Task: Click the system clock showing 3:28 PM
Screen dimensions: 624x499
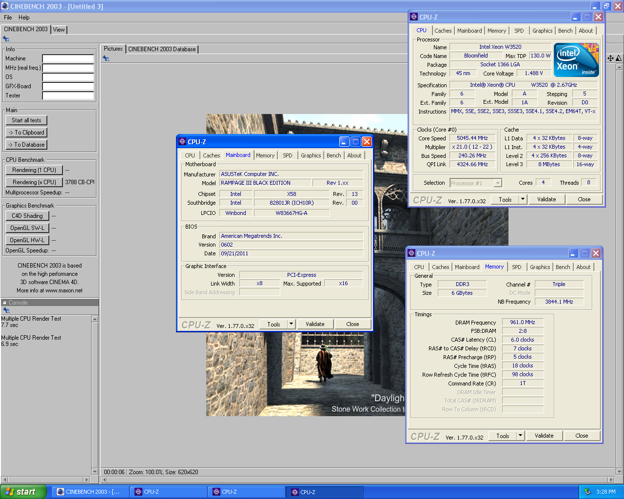Action: (x=606, y=492)
